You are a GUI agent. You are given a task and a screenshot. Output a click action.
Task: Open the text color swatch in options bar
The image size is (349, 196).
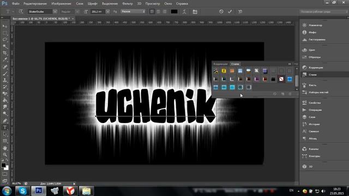tap(174, 11)
